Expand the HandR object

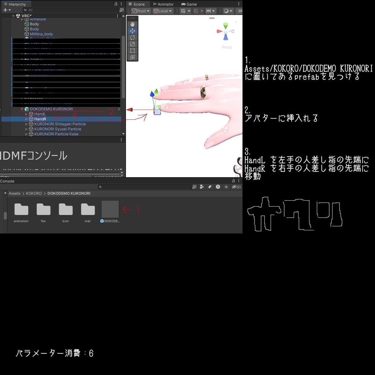pyautogui.click(x=26, y=119)
